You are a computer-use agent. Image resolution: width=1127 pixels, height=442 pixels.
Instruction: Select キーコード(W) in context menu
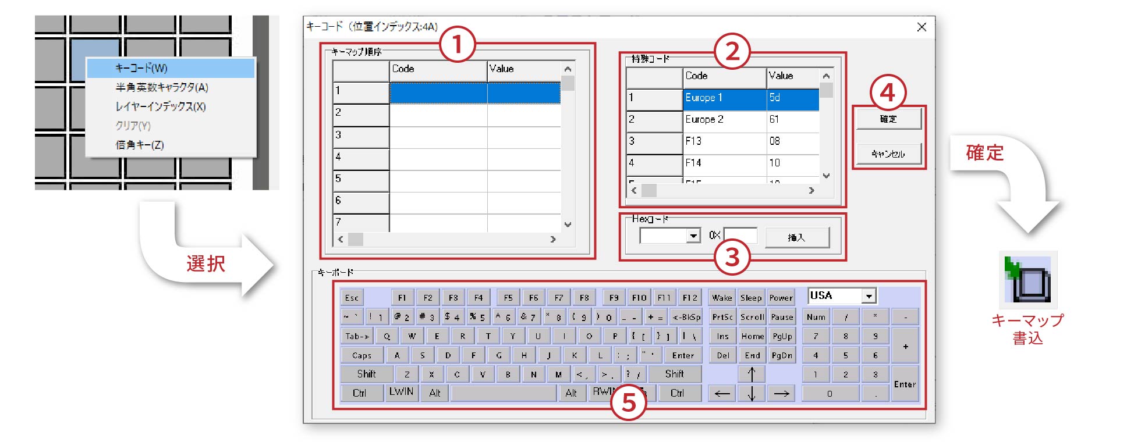tap(171, 68)
